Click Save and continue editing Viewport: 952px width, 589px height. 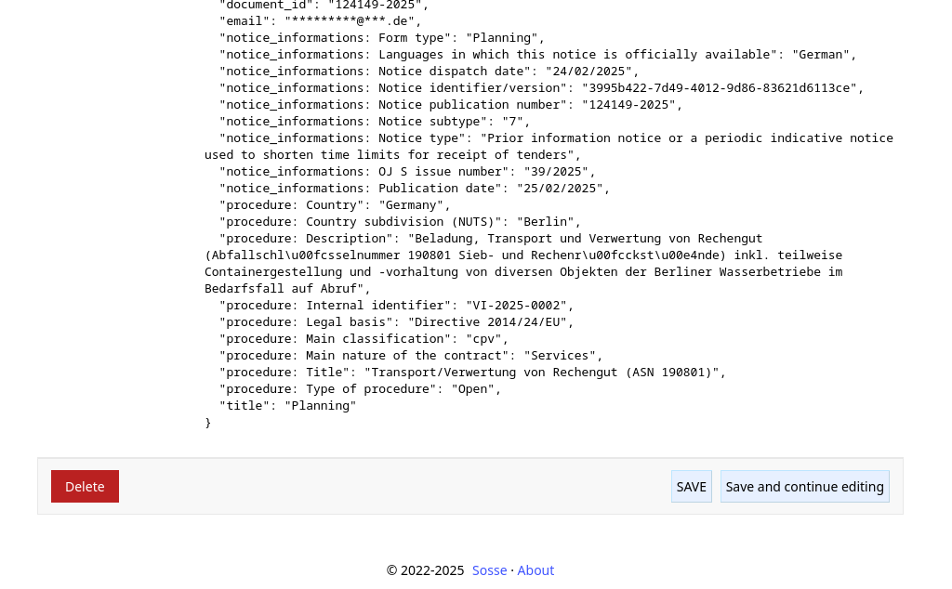click(x=804, y=487)
